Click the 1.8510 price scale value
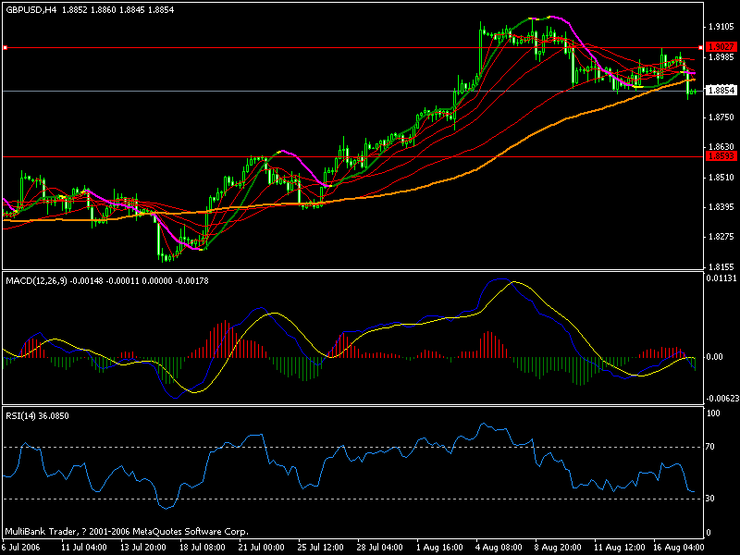The width and height of the screenshot is (740, 555). (721, 178)
